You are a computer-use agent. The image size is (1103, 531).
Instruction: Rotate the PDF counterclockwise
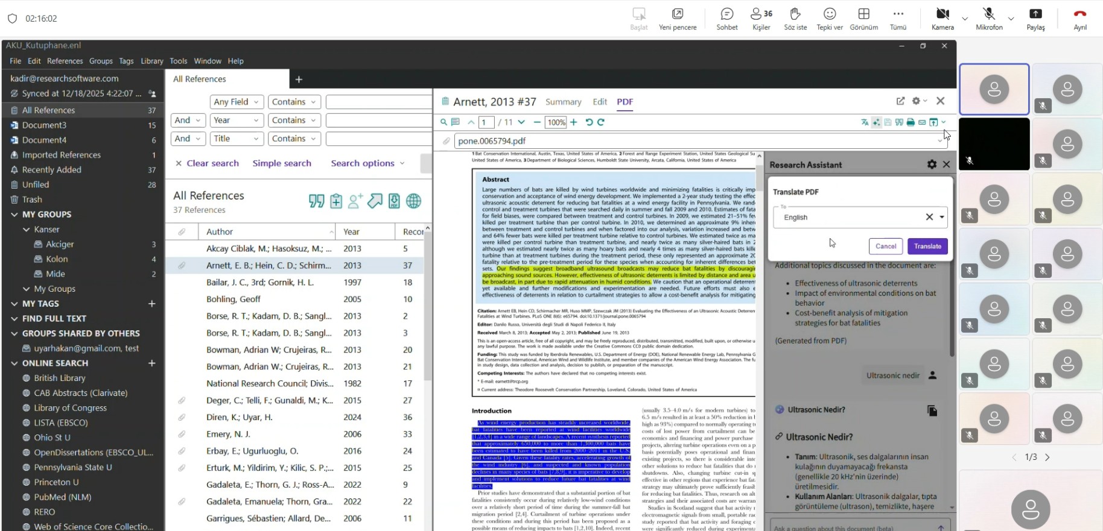point(589,122)
